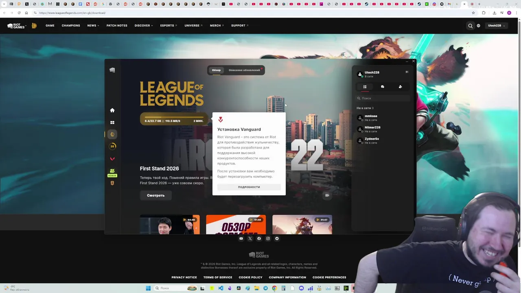Open TERMS OF SERVICE footer link

(x=218, y=278)
